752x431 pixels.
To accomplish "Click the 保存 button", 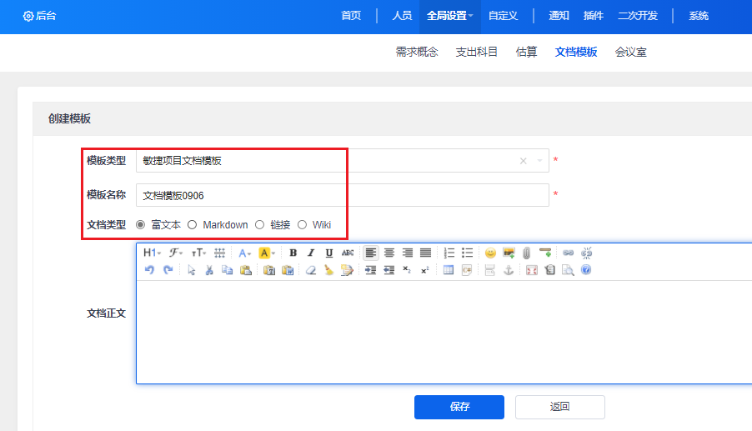I will pos(459,407).
